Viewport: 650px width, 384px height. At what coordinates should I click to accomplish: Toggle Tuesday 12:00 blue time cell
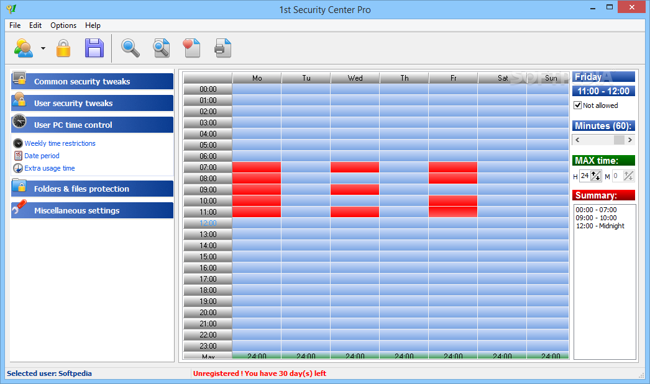click(x=306, y=223)
